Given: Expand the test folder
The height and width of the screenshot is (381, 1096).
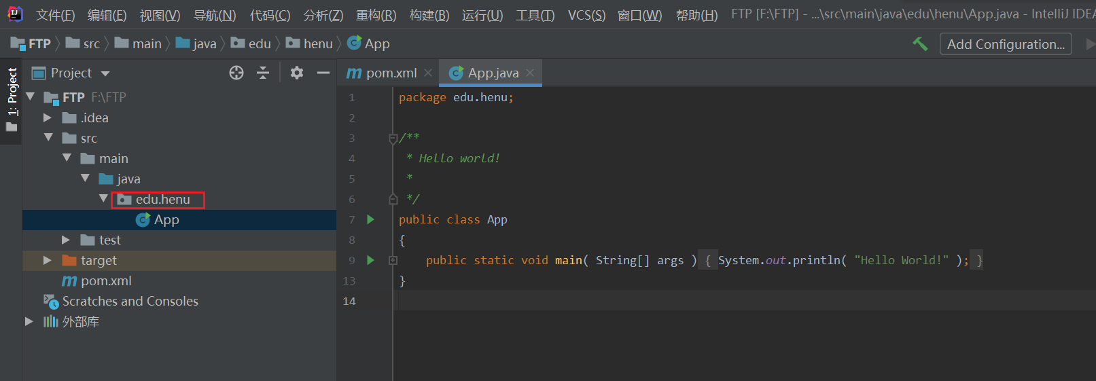Looking at the screenshot, I should pyautogui.click(x=66, y=240).
